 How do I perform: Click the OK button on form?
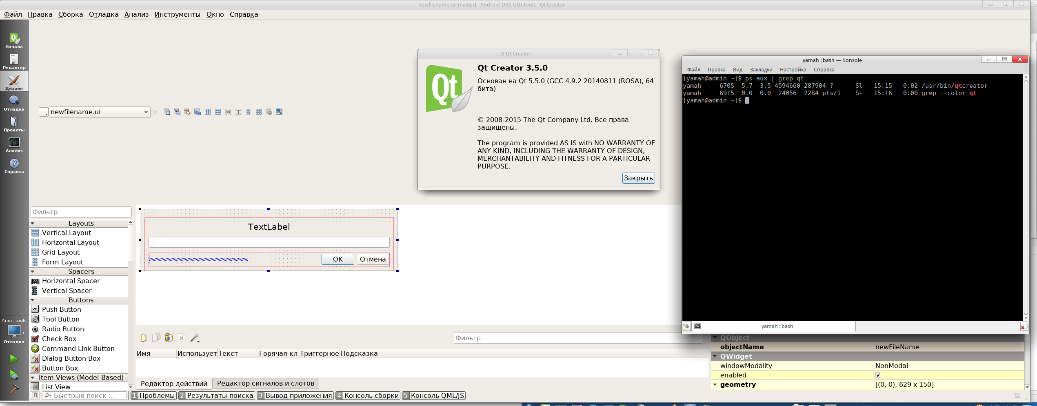pos(338,259)
